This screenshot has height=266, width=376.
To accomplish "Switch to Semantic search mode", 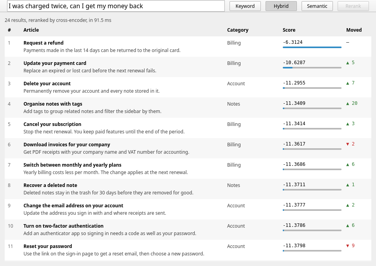I will coord(317,6).
